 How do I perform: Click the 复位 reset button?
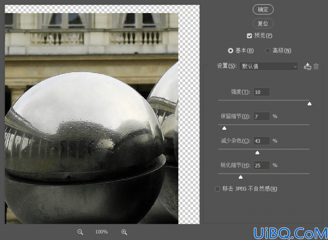click(x=263, y=23)
